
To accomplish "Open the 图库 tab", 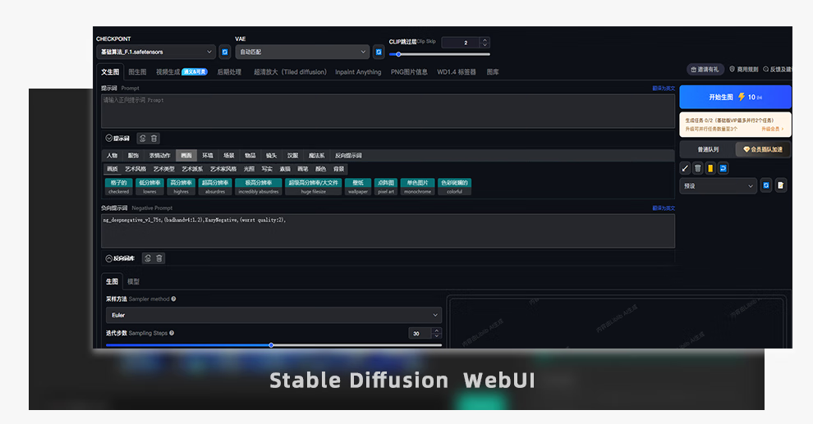I will pyautogui.click(x=493, y=72).
